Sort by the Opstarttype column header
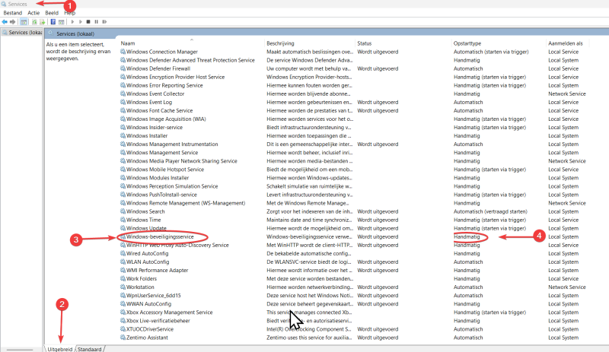Viewport: 609px width, 352px height. pyautogui.click(x=495, y=43)
